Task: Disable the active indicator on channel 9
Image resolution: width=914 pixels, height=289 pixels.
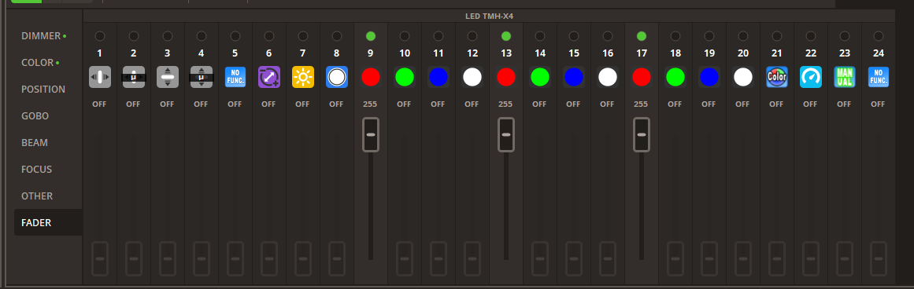Action: coord(370,36)
